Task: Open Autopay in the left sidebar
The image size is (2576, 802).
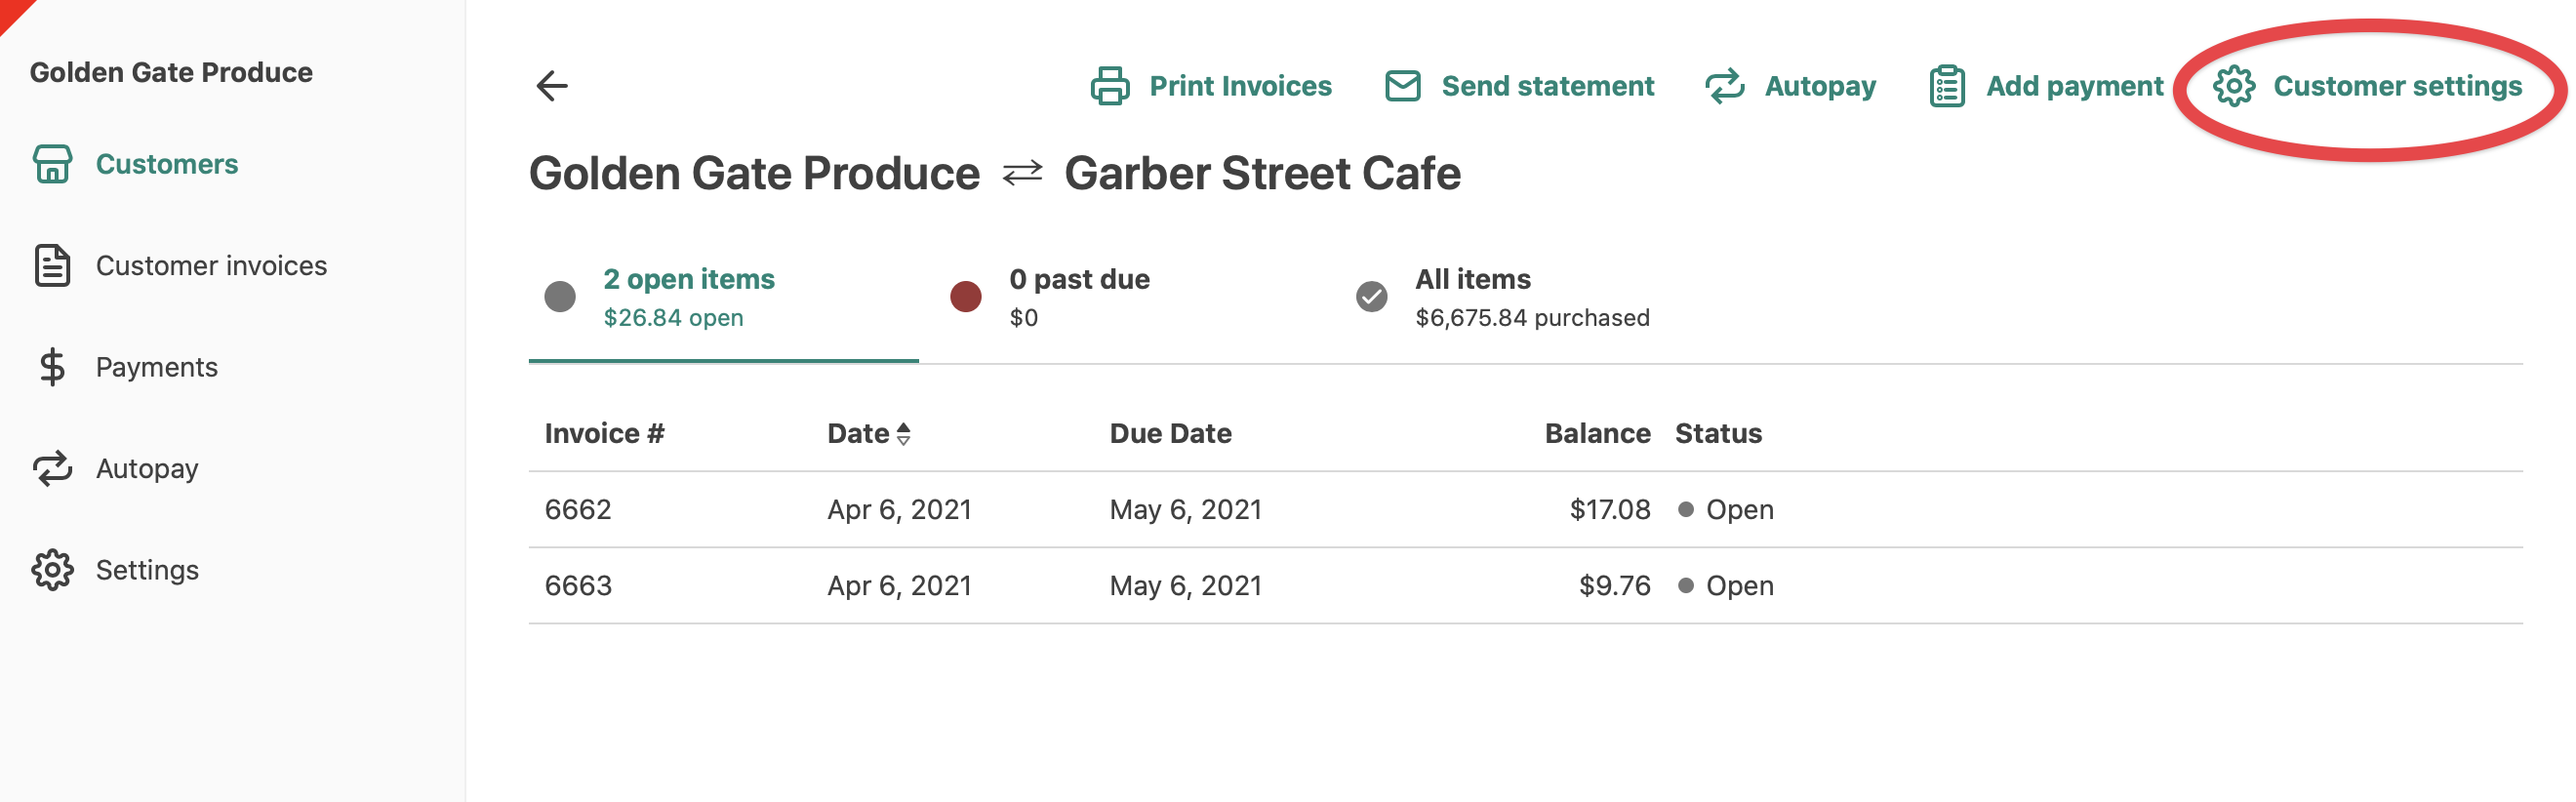Action: 147,468
